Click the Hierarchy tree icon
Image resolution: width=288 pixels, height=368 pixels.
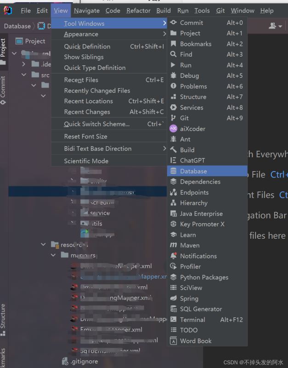coord(174,203)
